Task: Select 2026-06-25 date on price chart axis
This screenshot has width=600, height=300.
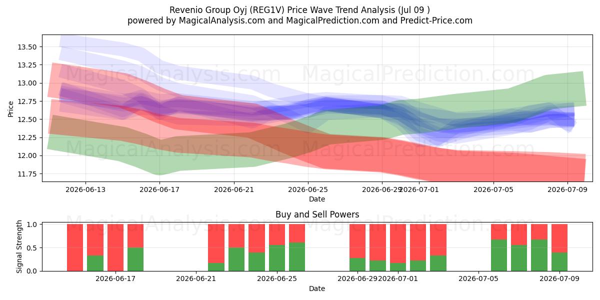Action: 308,189
